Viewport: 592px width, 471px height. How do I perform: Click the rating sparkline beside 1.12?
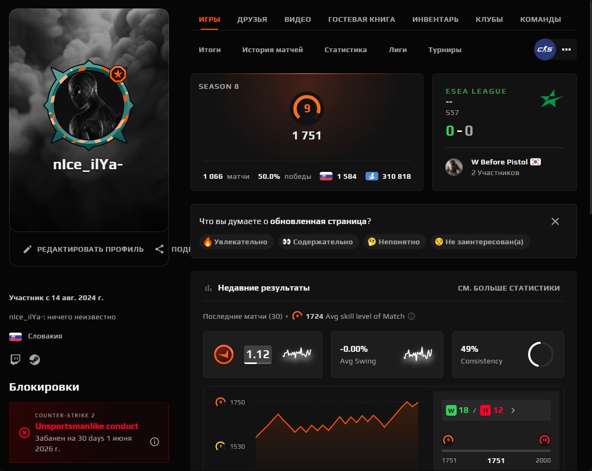pyautogui.click(x=297, y=353)
